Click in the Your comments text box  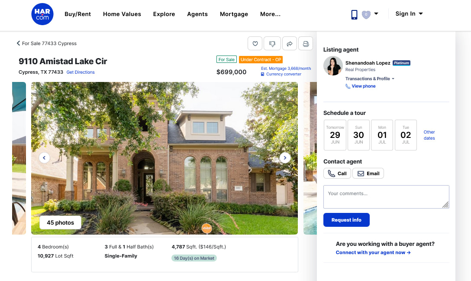pos(386,197)
